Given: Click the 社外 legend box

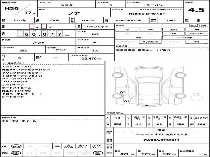Looking at the screenshot, I should [203, 25].
